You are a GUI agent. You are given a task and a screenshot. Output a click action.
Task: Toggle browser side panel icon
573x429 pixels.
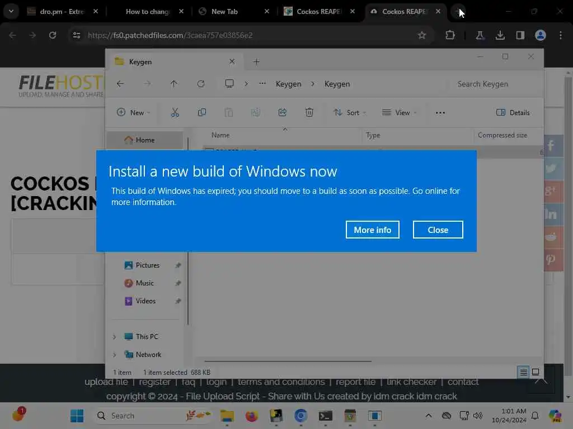pyautogui.click(x=520, y=35)
